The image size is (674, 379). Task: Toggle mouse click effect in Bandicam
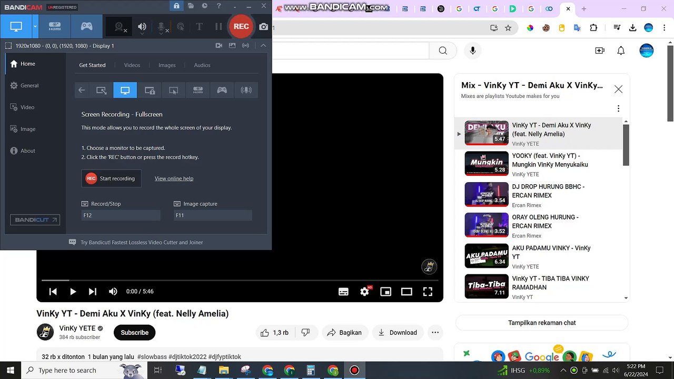[x=181, y=27]
